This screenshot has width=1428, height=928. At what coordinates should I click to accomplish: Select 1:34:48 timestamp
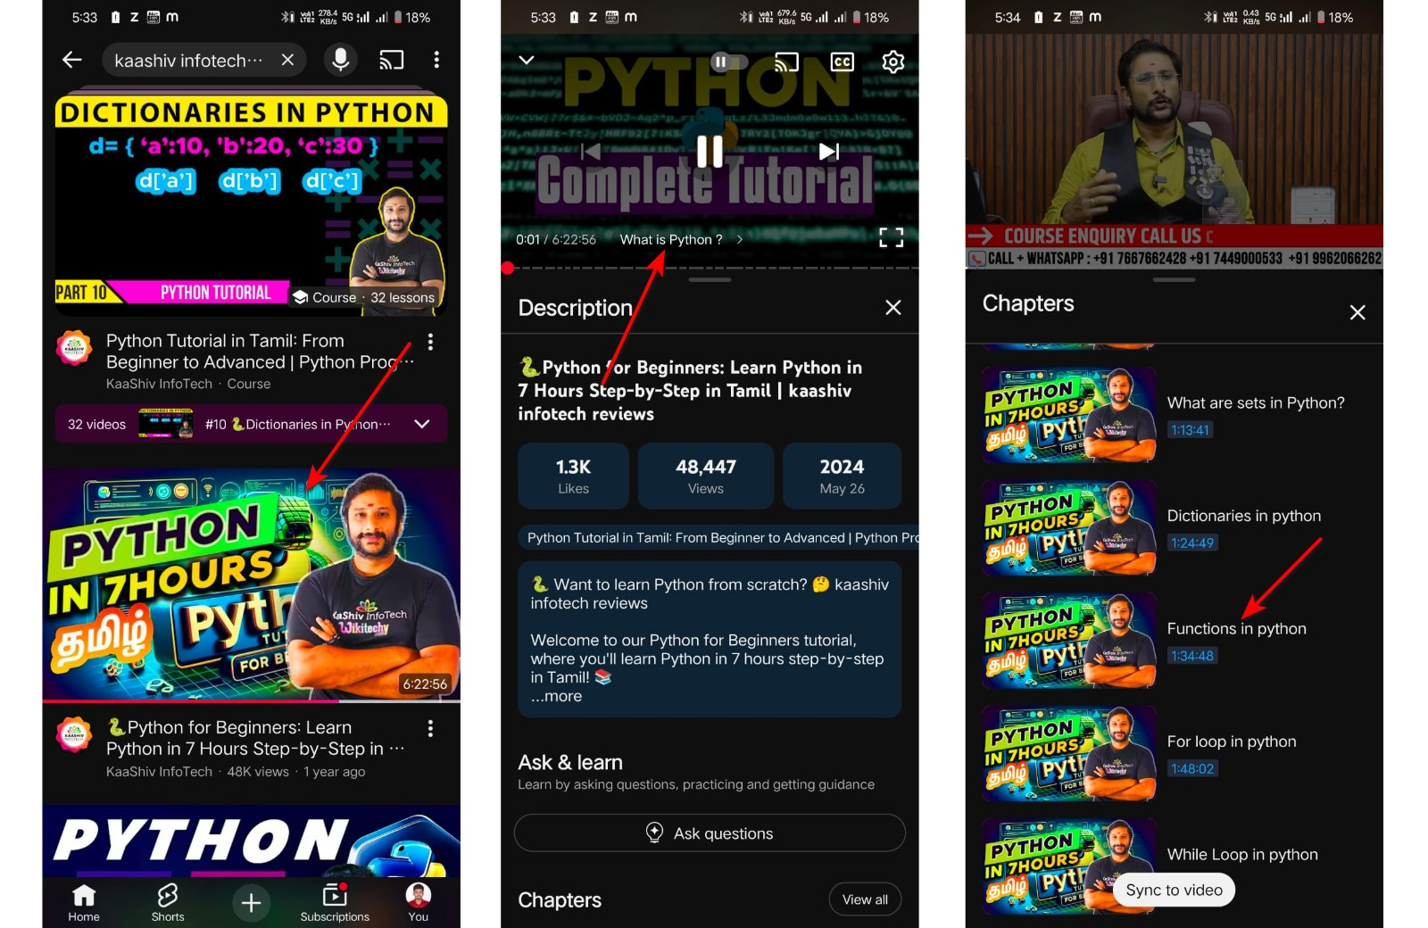[x=1192, y=656]
